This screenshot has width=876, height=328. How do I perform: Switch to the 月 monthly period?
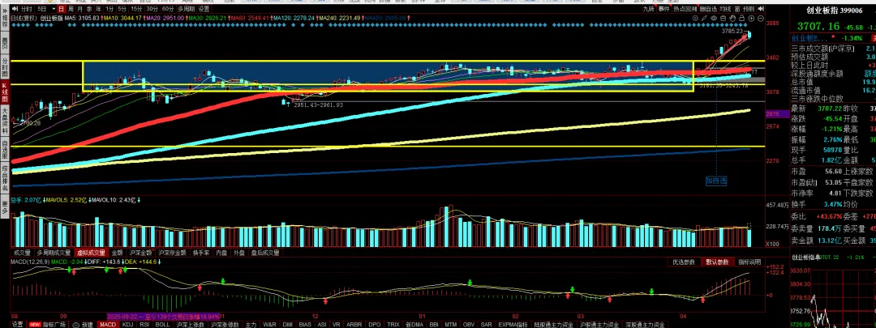pos(79,9)
